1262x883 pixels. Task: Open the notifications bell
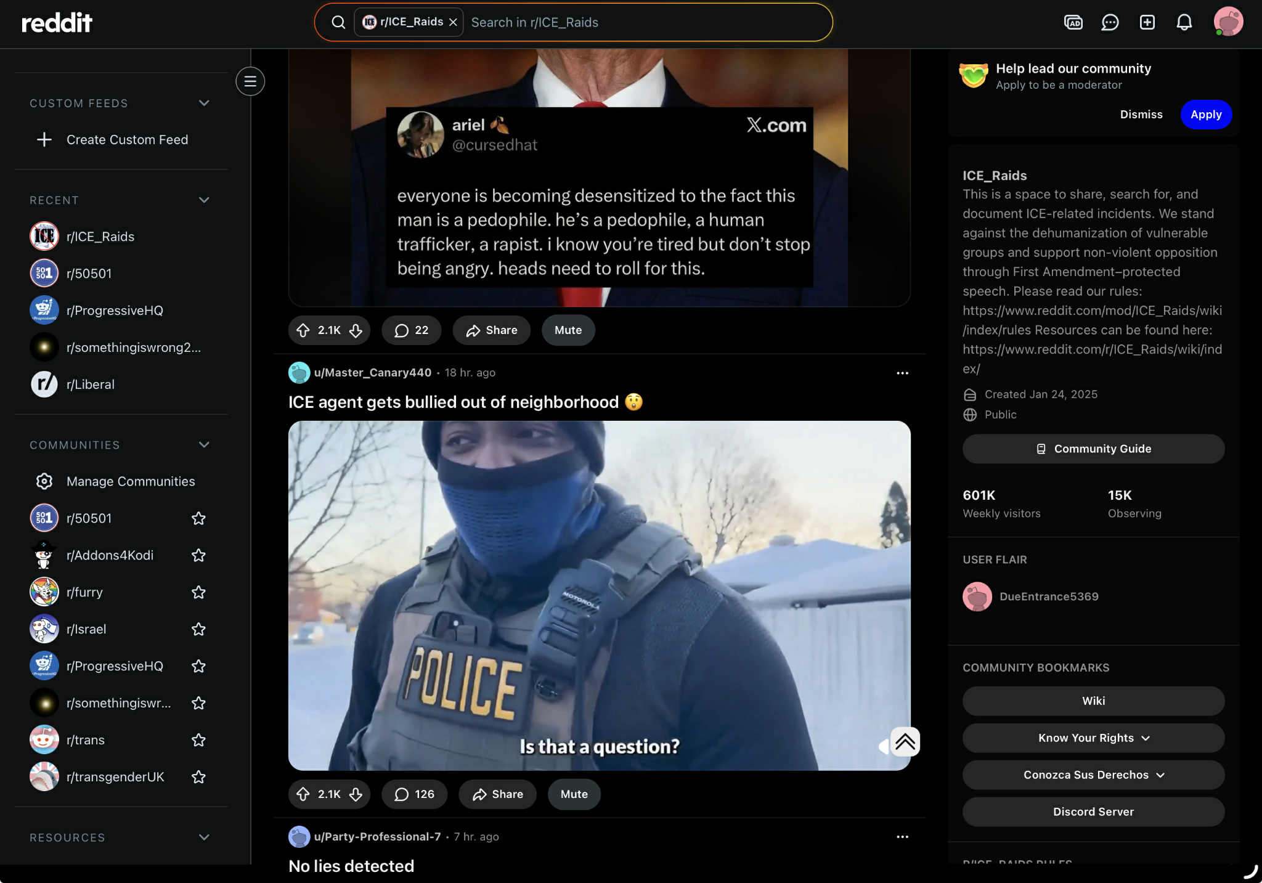tap(1184, 23)
